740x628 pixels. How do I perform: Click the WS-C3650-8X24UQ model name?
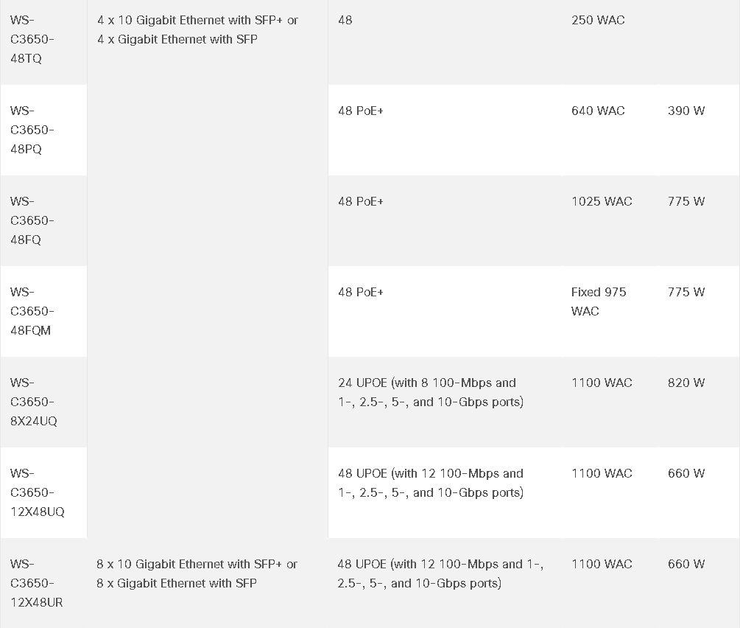pyautogui.click(x=33, y=402)
